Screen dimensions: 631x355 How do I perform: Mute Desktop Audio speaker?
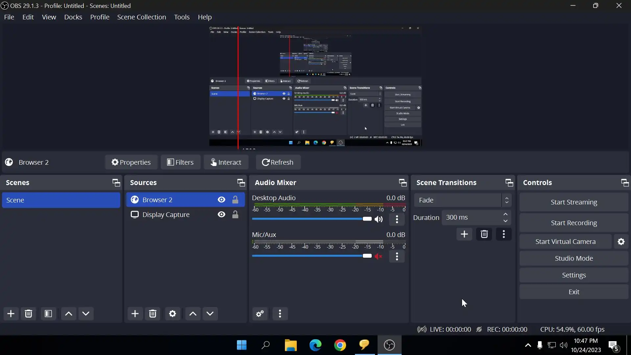379,219
